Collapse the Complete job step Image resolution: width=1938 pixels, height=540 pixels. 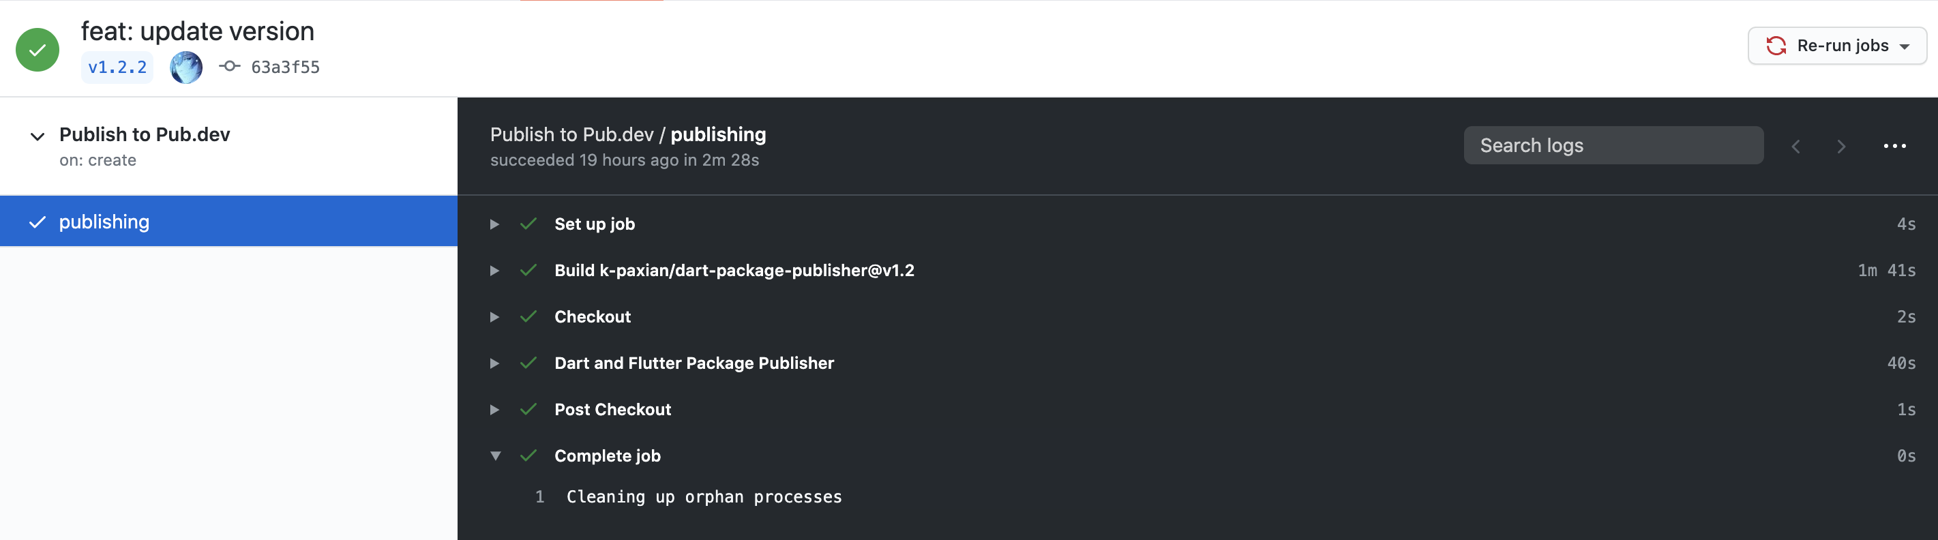tap(495, 455)
